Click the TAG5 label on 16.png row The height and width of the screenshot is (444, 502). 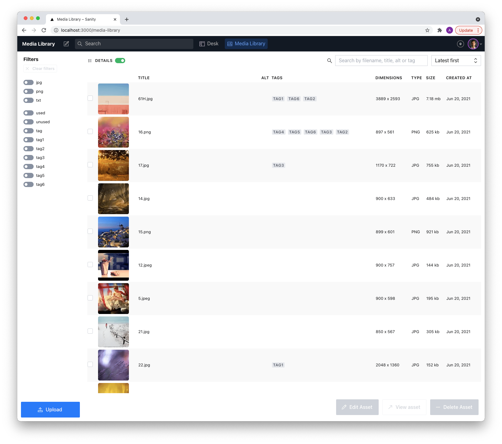point(294,132)
